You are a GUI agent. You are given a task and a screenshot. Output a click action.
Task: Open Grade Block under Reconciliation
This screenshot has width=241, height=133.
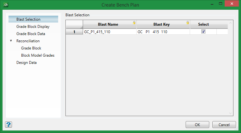coord(31,48)
